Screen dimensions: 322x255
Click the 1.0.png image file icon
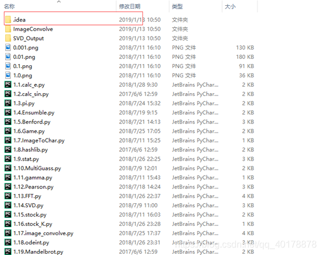[8, 75]
